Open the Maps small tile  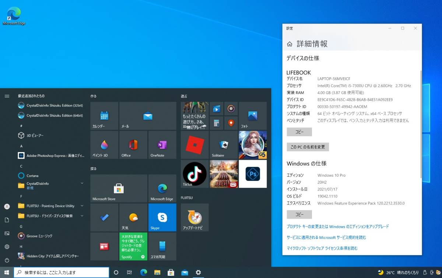click(x=231, y=123)
